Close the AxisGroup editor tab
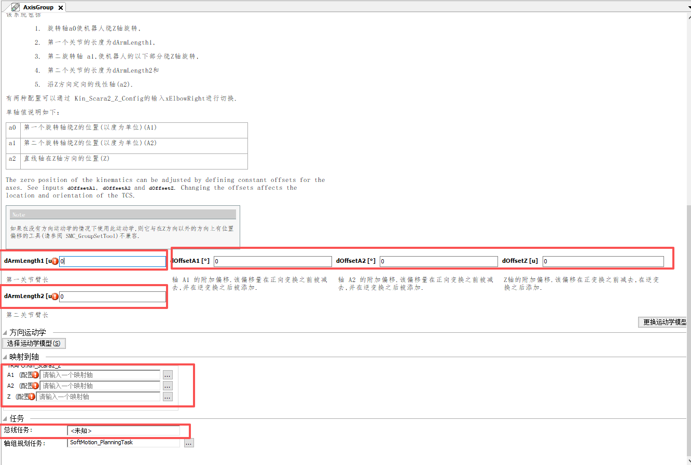691x465 pixels. 61,7
